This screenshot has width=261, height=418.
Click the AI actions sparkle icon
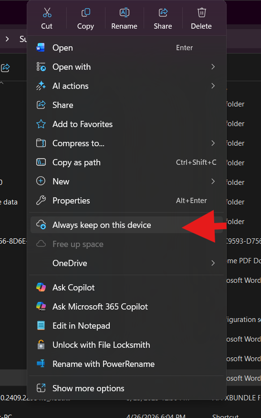pos(41,86)
